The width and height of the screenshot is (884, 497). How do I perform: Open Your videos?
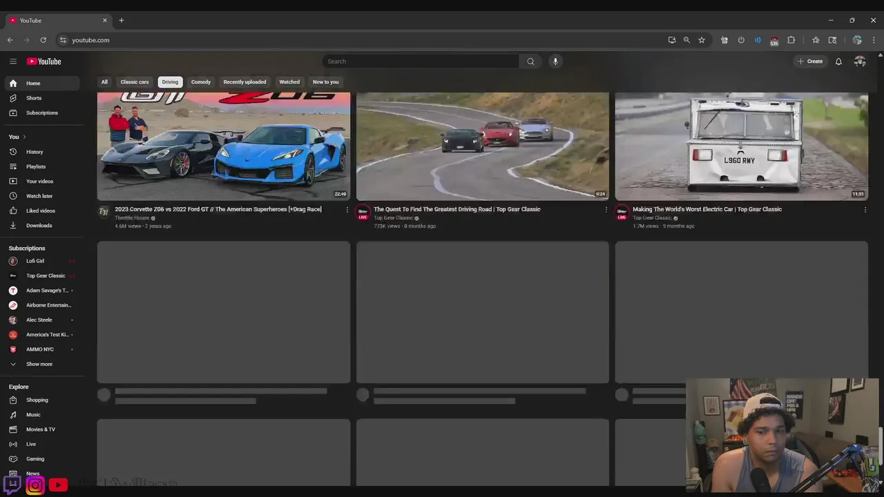(42, 182)
